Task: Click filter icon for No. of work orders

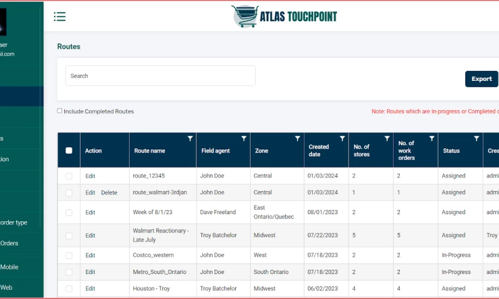Action: (432, 139)
